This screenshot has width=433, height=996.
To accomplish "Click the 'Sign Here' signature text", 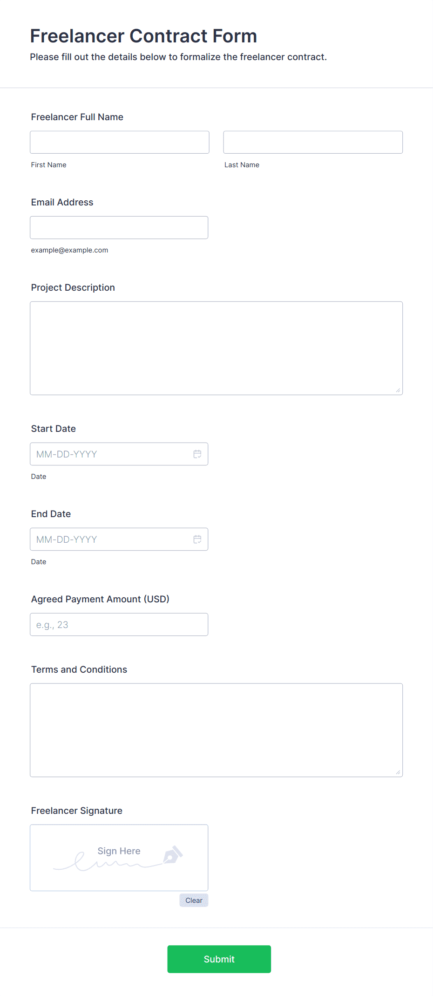I will pyautogui.click(x=119, y=851).
